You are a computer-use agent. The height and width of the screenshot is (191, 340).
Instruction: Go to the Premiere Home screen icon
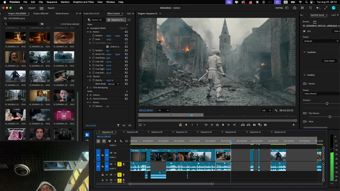[x=21, y=8]
